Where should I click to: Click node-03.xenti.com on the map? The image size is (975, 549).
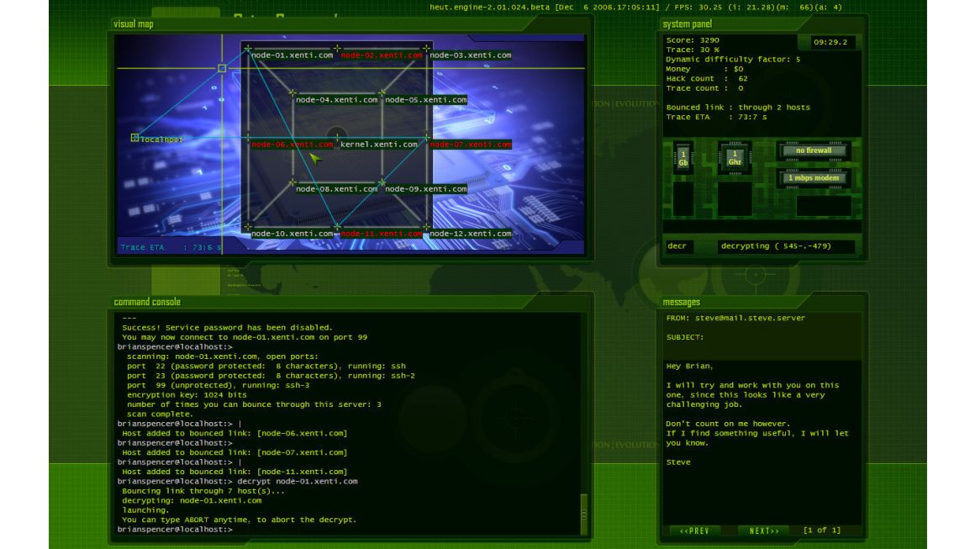470,55
